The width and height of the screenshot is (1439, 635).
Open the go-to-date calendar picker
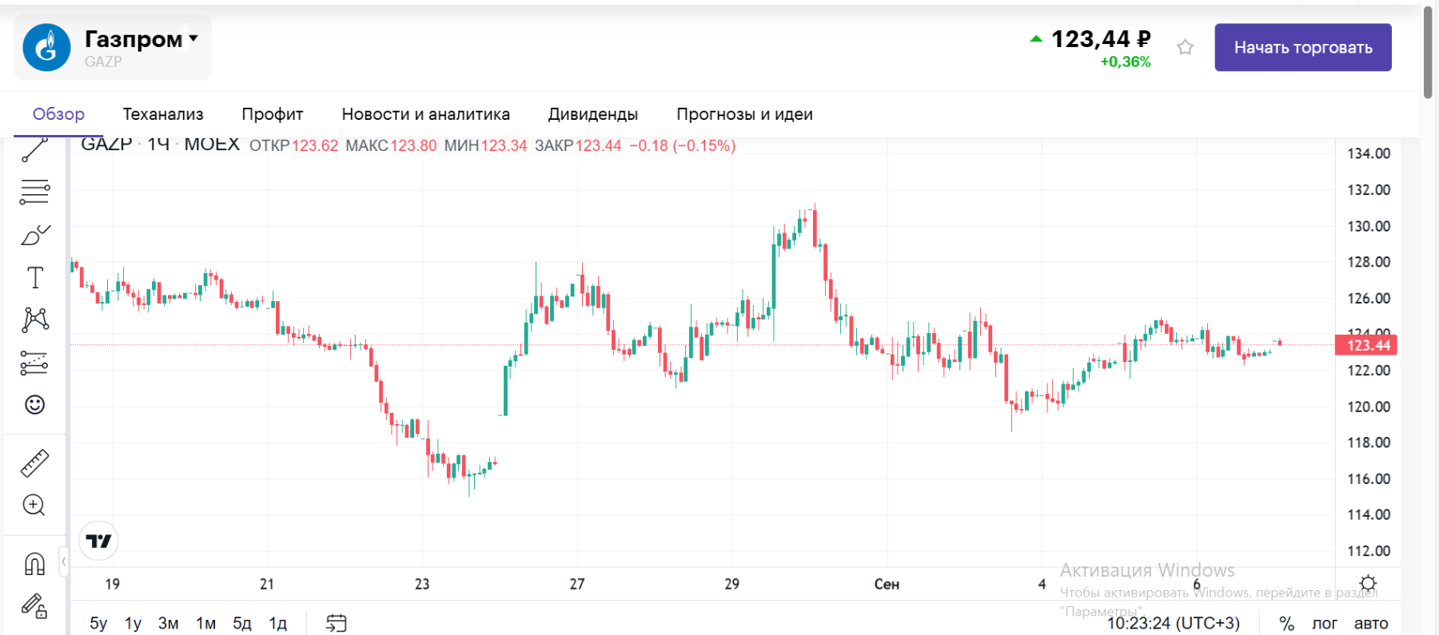(336, 623)
